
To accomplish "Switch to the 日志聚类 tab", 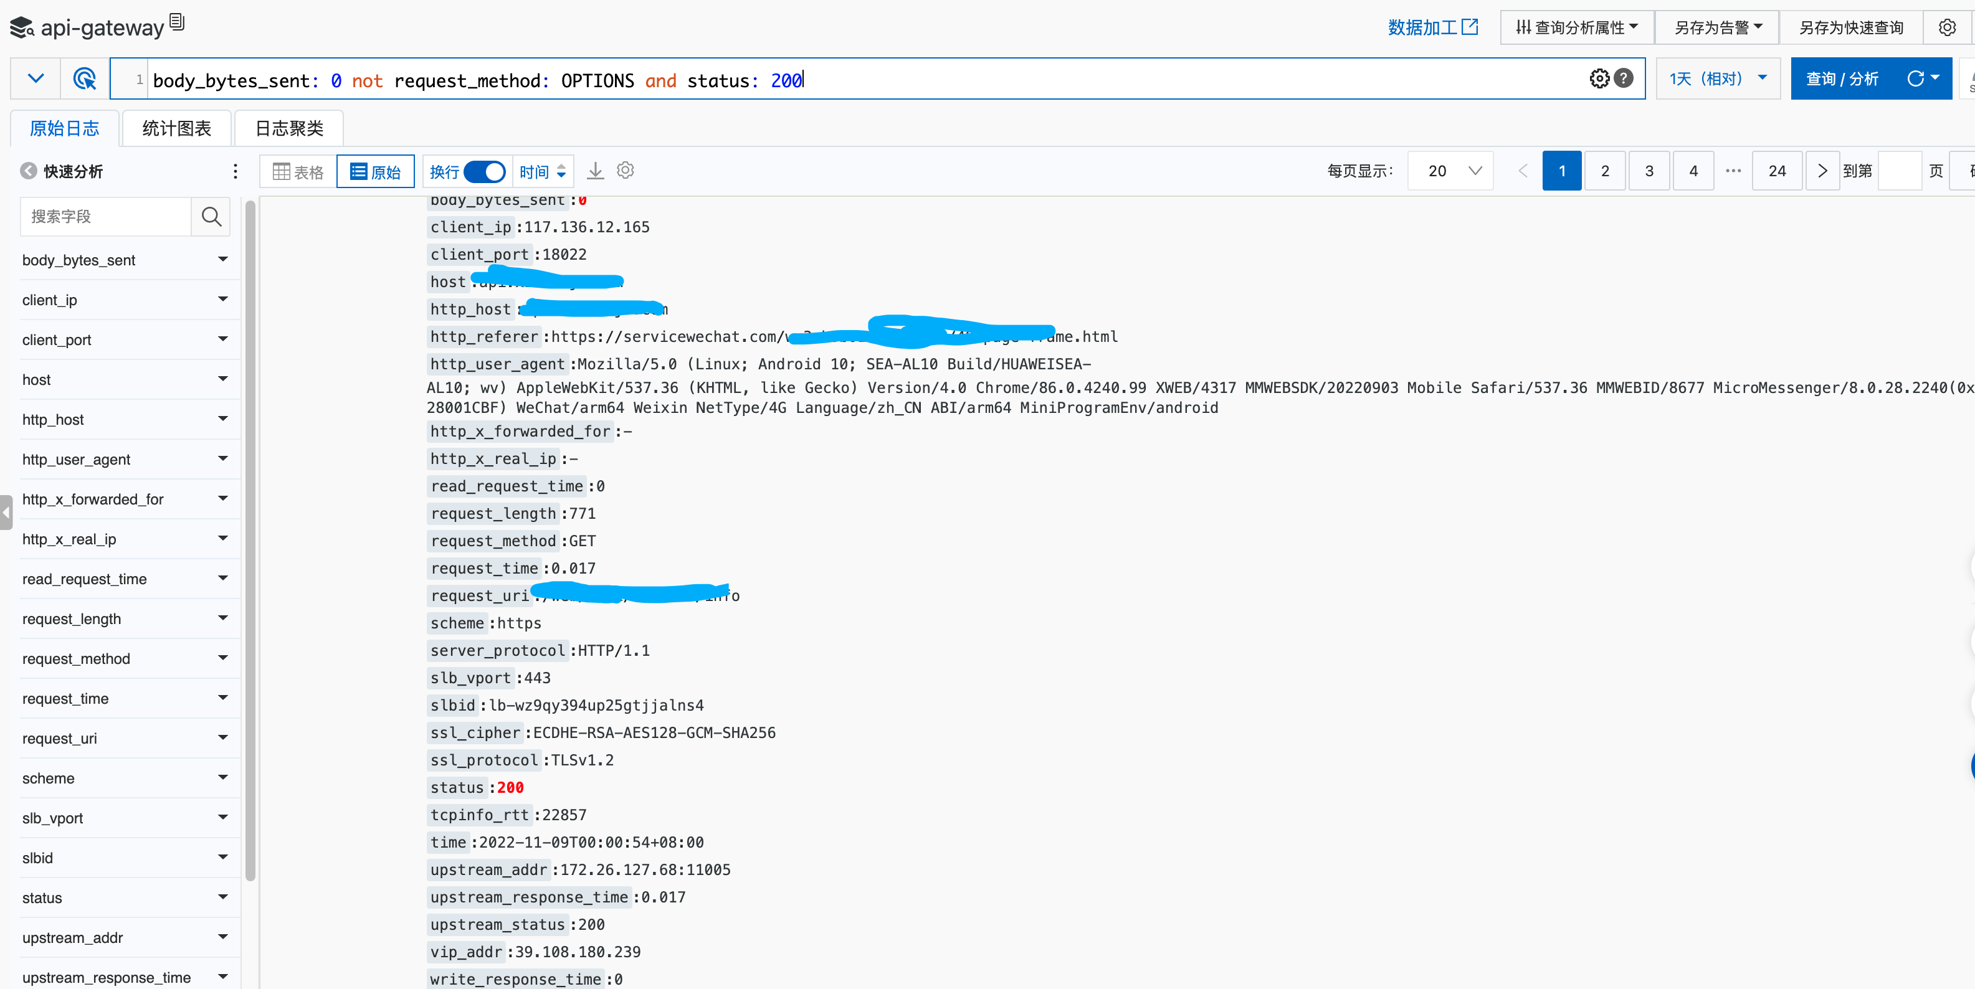I will coord(289,128).
